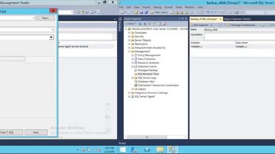Click the Name field containing Backup_Alldb
Screen dimensions: 275x154
coord(240,30)
